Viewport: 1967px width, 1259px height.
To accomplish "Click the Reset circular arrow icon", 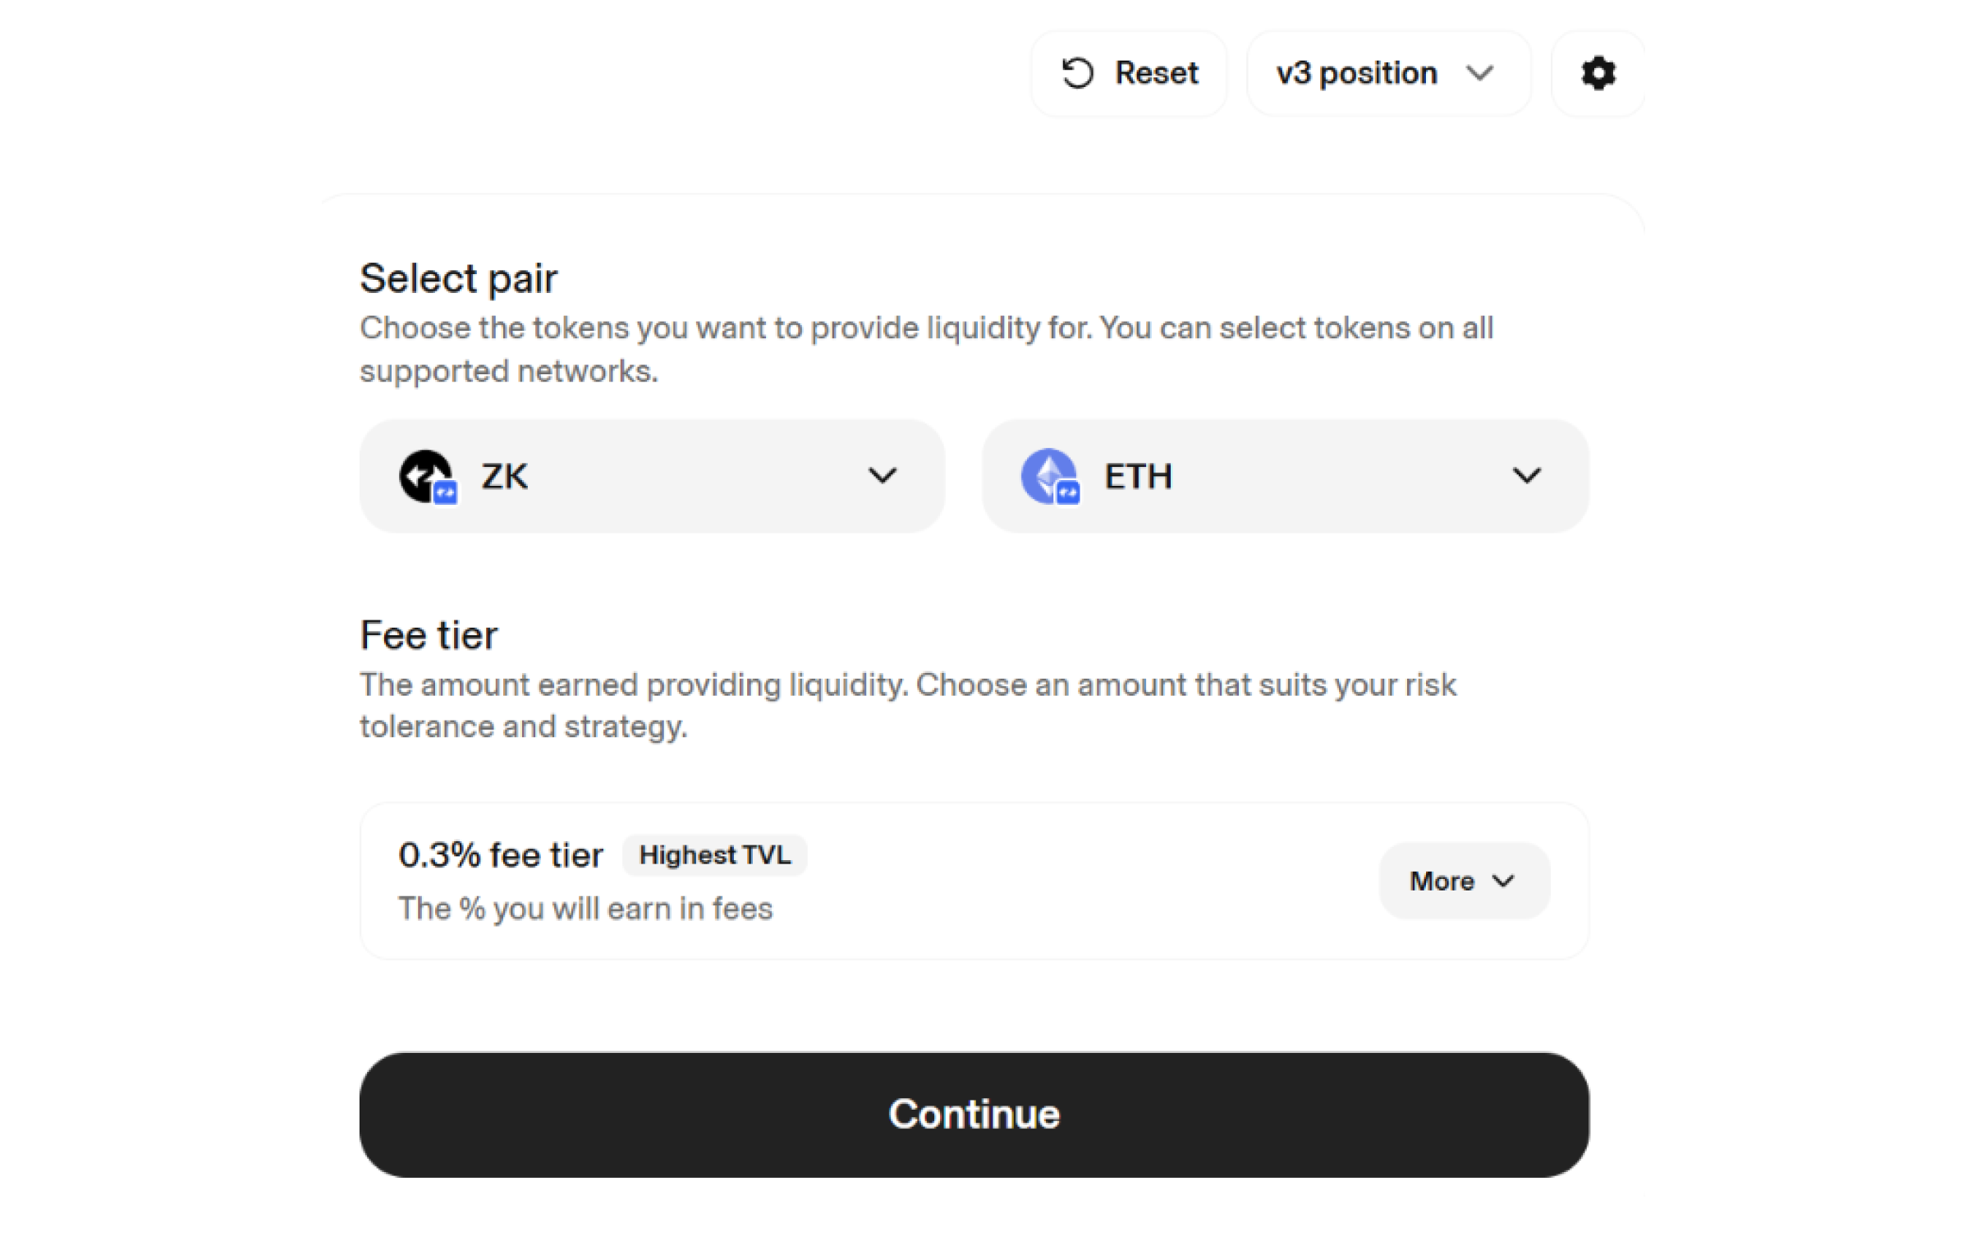I will click(1080, 73).
